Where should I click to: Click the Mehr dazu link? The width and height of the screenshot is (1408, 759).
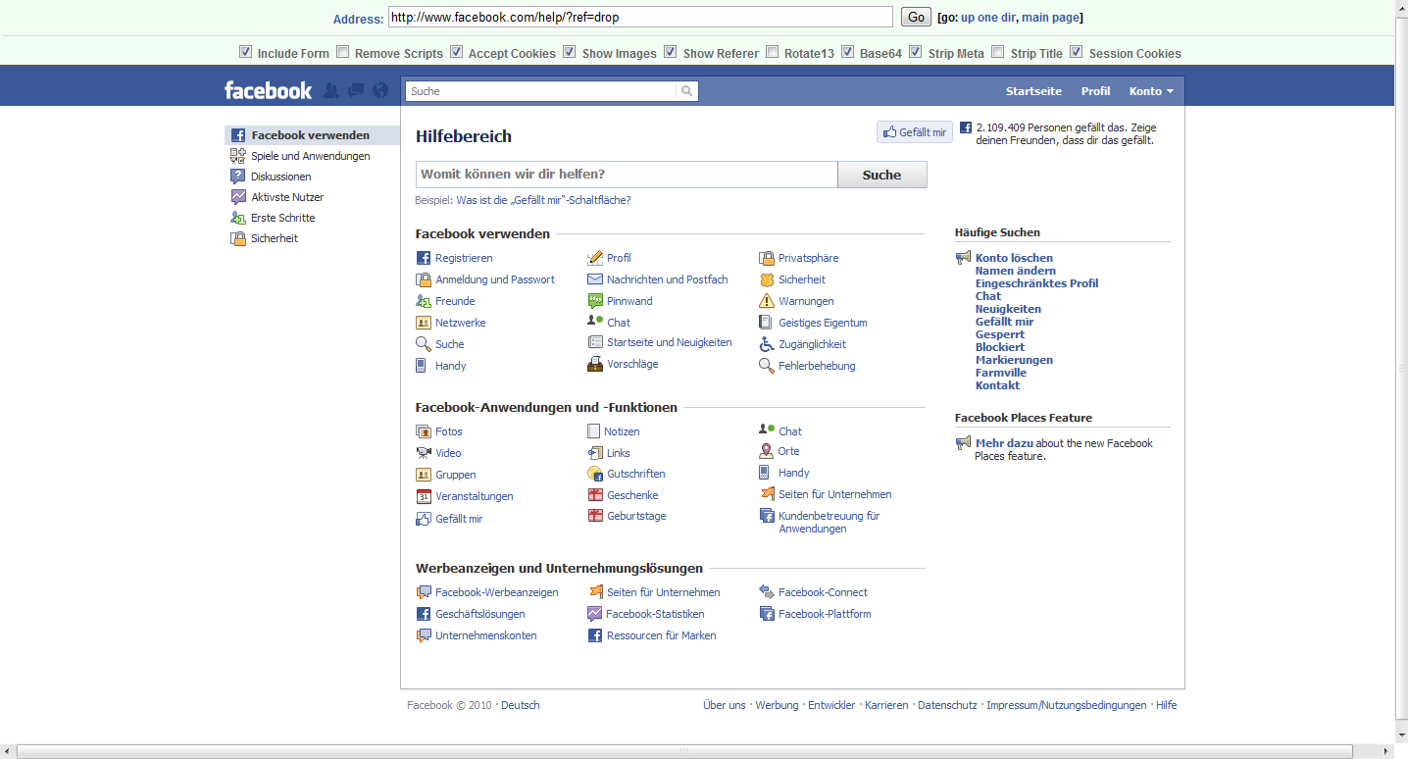click(1004, 443)
